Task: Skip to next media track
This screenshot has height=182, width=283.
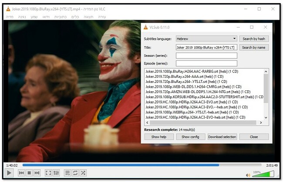Action: (37, 173)
